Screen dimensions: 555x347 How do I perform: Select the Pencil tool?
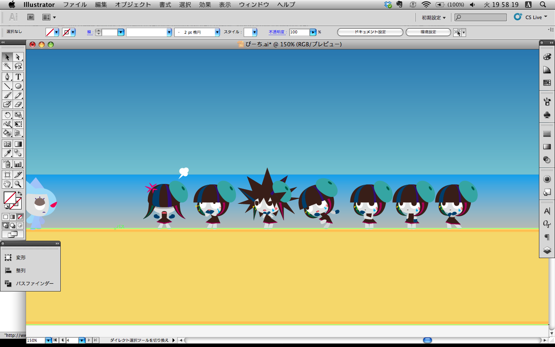pyautogui.click(x=18, y=95)
